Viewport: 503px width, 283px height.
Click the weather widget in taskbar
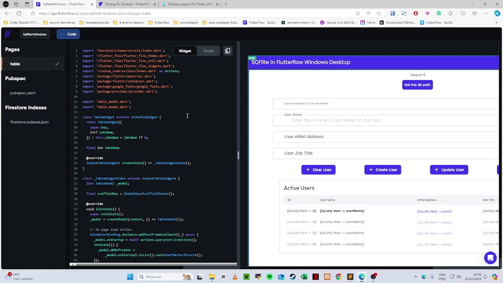[19, 277]
